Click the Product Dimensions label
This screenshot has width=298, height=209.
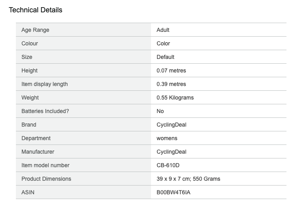[x=46, y=179]
